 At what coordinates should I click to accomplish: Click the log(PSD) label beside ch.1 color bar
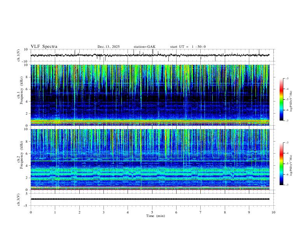[291, 101]
